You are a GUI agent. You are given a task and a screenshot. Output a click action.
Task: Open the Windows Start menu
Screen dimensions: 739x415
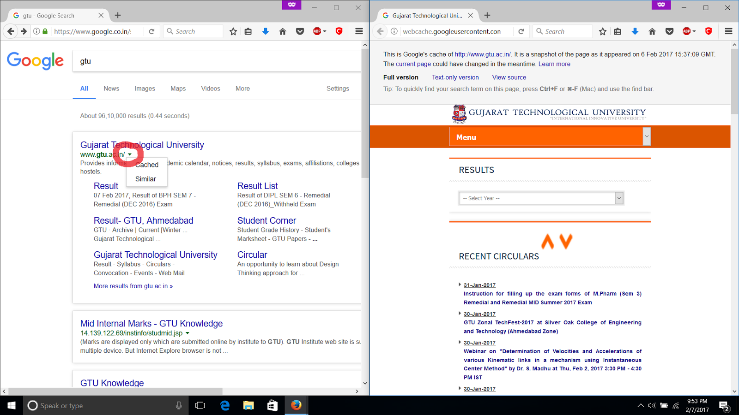click(x=12, y=405)
